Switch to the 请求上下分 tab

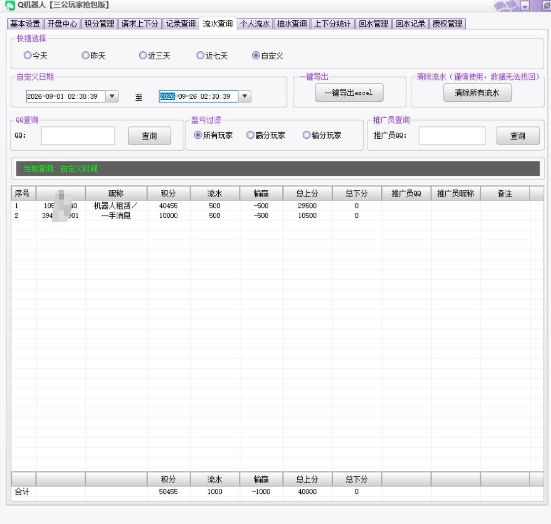(x=140, y=24)
